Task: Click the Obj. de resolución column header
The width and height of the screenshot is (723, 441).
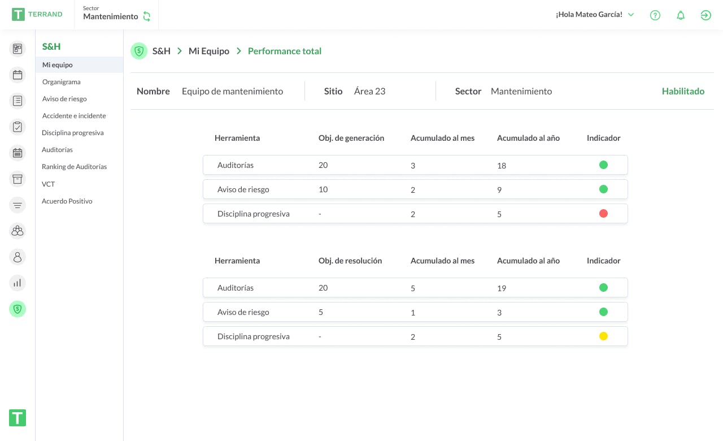Action: [350, 261]
